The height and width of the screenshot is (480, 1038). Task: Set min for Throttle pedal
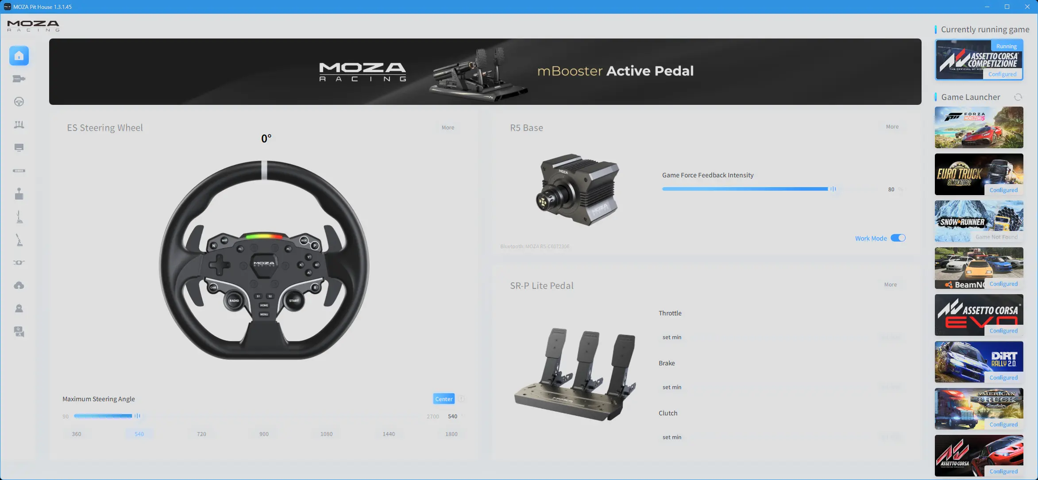tap(672, 337)
